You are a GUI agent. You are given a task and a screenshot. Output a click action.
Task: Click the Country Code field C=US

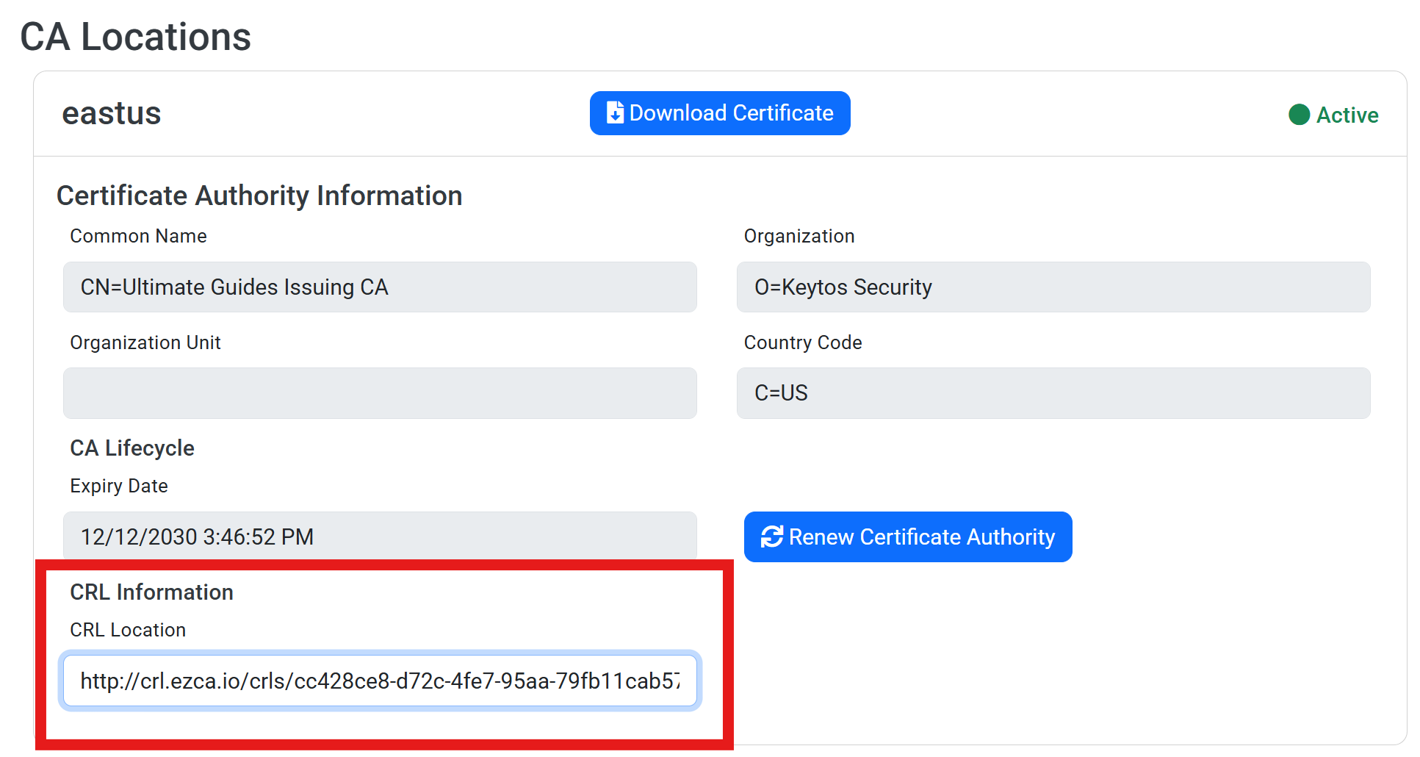1053,393
